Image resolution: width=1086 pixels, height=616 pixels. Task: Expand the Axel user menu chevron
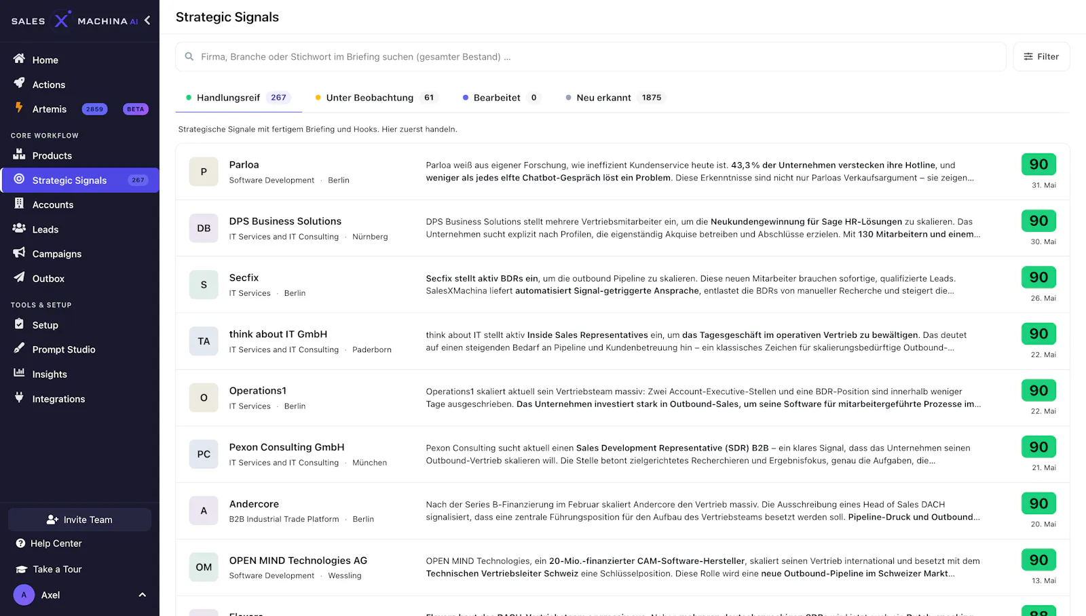[x=143, y=595]
